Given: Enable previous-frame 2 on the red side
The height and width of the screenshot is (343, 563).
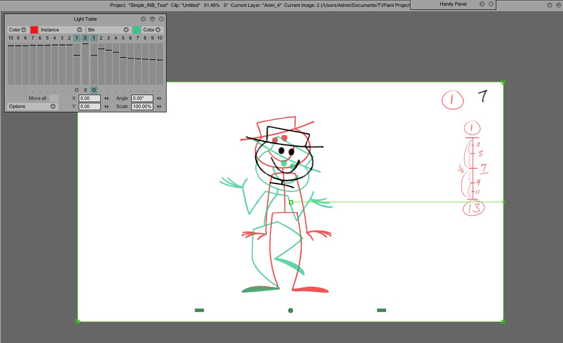Looking at the screenshot, I should (69, 38).
